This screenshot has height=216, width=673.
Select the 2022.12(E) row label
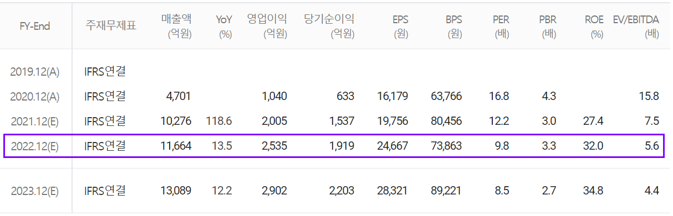click(34, 146)
